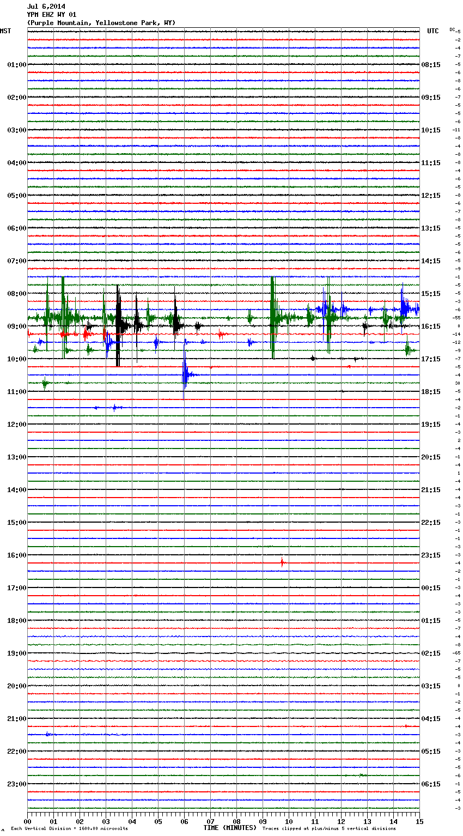The width and height of the screenshot is (463, 836).
Task: Select the 23:00 MST row label
Action: coord(17,784)
